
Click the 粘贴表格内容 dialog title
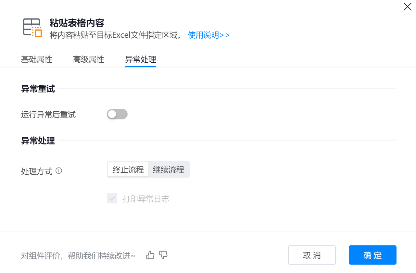[x=77, y=23]
